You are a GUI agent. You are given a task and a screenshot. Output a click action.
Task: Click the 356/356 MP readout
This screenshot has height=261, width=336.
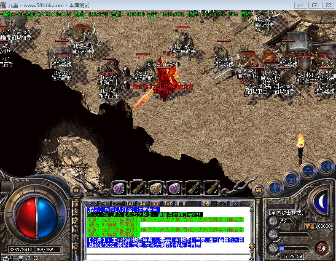point(44,250)
